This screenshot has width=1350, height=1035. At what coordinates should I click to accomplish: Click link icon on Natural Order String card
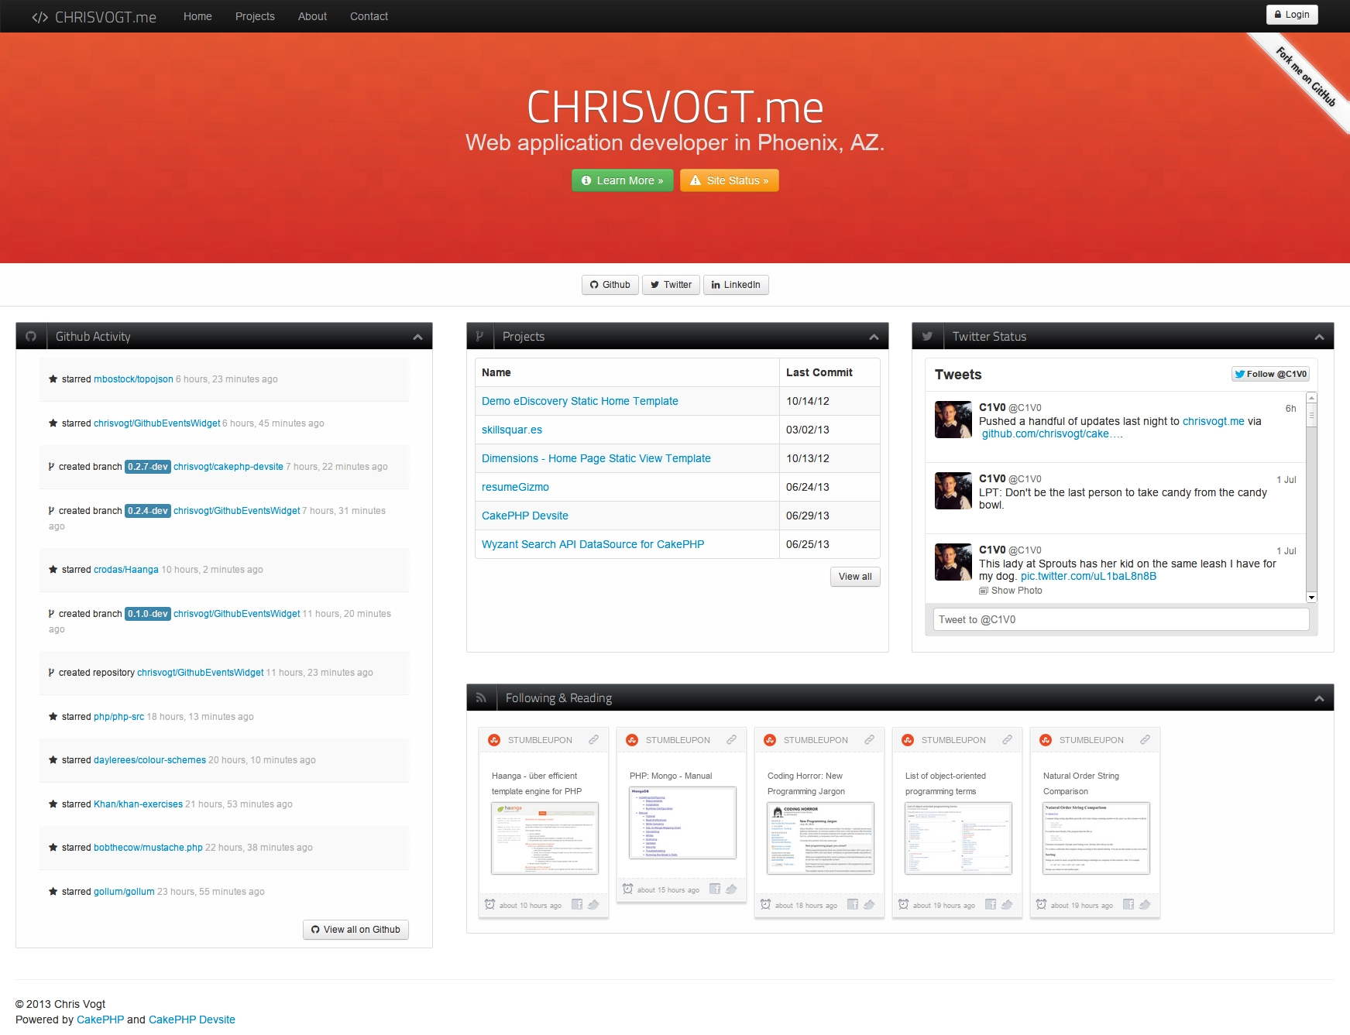[1145, 740]
